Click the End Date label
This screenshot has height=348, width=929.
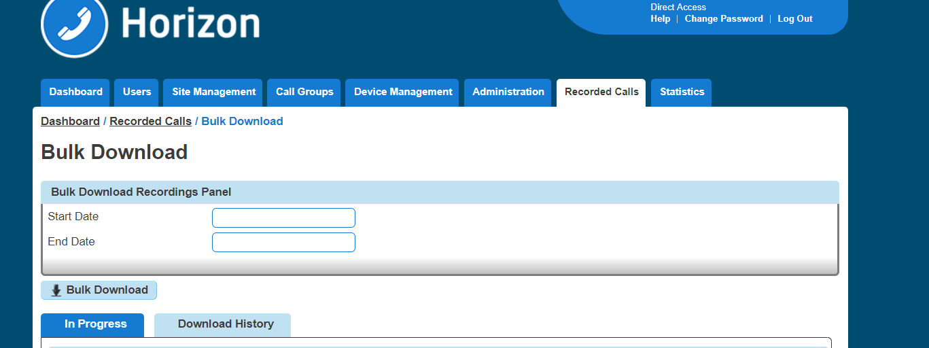tap(71, 242)
